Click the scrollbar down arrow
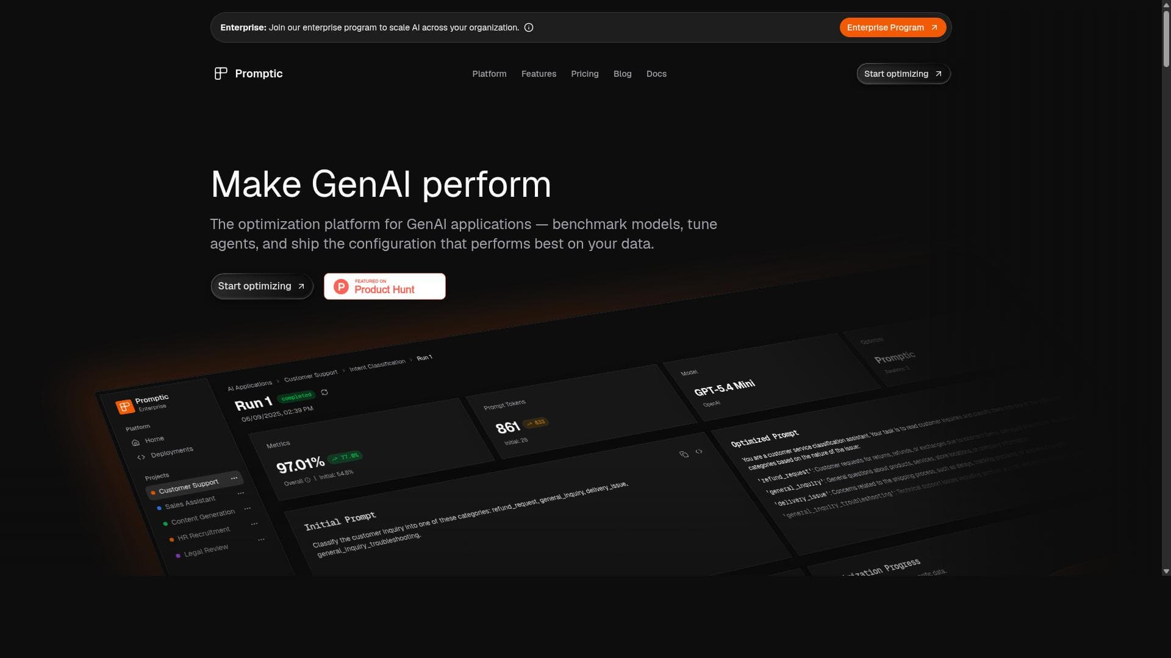Screen dimensions: 1171x658 tap(1166, 571)
